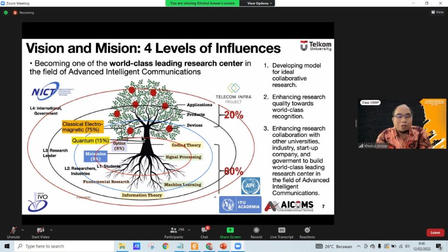Enable Live Transcript captions
448x252 pixels.
click(x=282, y=231)
